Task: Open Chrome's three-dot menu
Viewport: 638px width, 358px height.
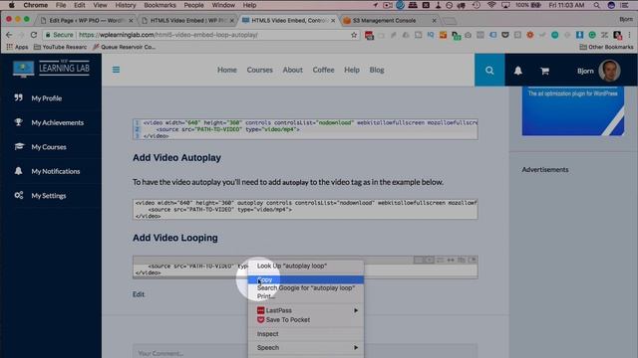Action: click(630, 36)
